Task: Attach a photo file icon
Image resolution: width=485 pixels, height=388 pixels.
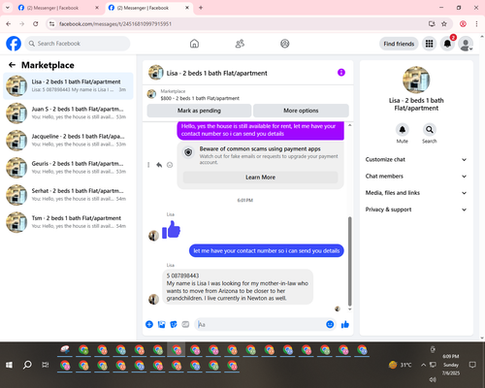Action: tap(161, 324)
